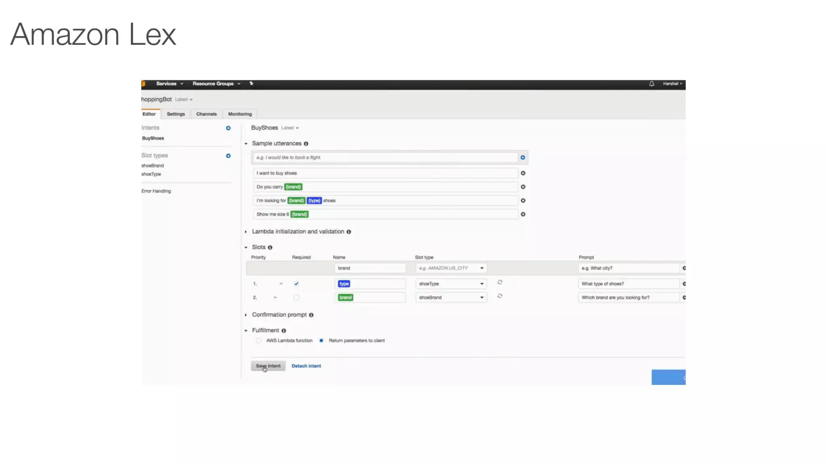Select AWS Lambda function radio button
This screenshot has height=465, width=827.
[x=258, y=341]
